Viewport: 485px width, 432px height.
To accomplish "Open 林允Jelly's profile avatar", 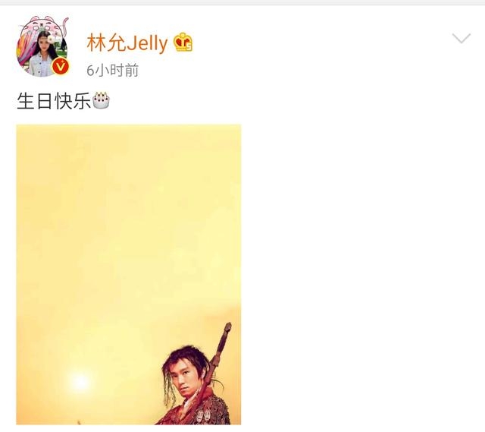I will point(42,46).
